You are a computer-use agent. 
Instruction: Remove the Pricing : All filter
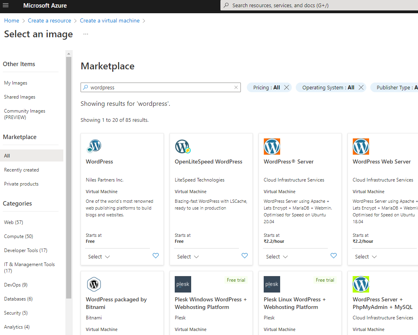point(287,87)
